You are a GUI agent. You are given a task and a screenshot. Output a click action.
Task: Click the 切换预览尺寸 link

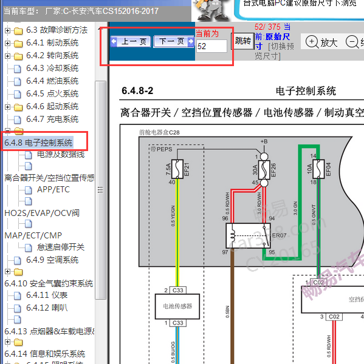point(275,51)
